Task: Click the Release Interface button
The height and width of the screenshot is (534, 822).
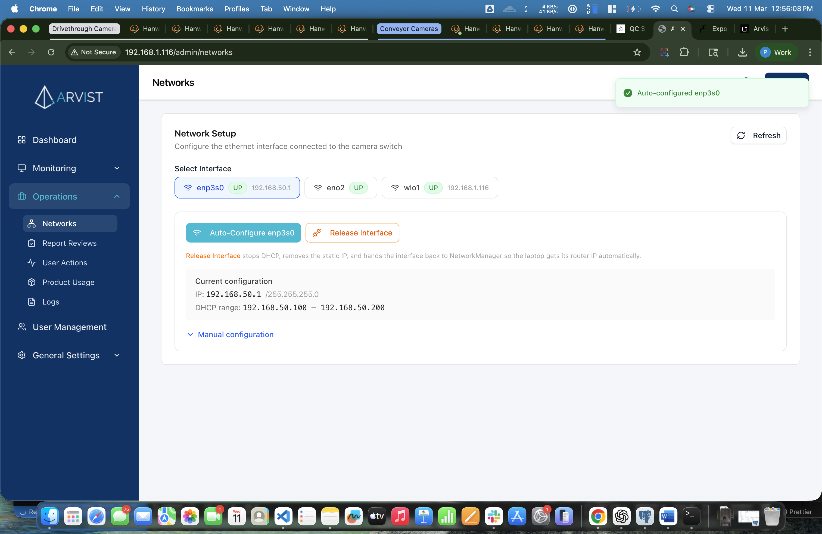Action: 352,232
